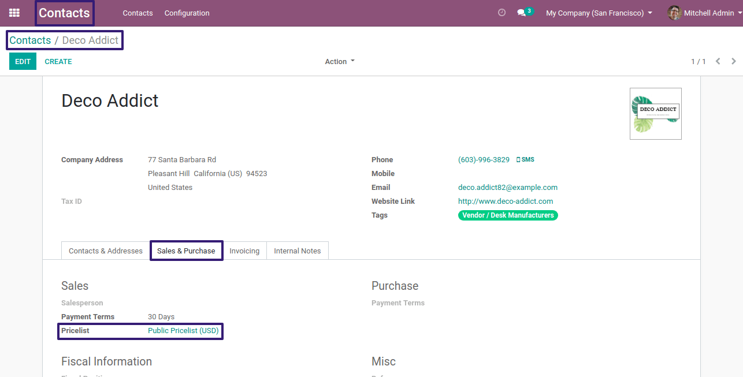This screenshot has width=743, height=377.
Task: Click the Contacts app title
Action: [64, 13]
